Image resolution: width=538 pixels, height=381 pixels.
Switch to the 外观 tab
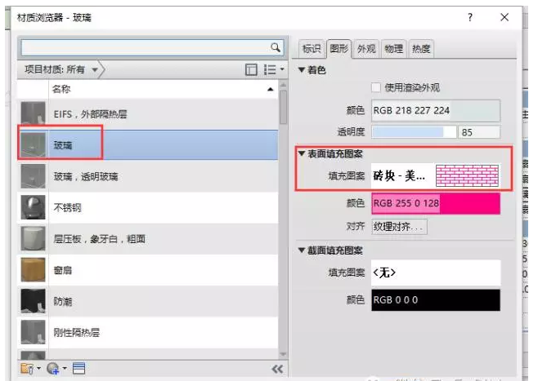[x=366, y=49]
